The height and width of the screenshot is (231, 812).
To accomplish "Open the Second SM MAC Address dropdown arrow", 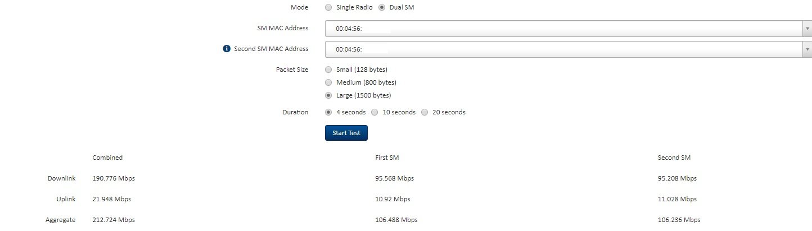I will (x=807, y=49).
